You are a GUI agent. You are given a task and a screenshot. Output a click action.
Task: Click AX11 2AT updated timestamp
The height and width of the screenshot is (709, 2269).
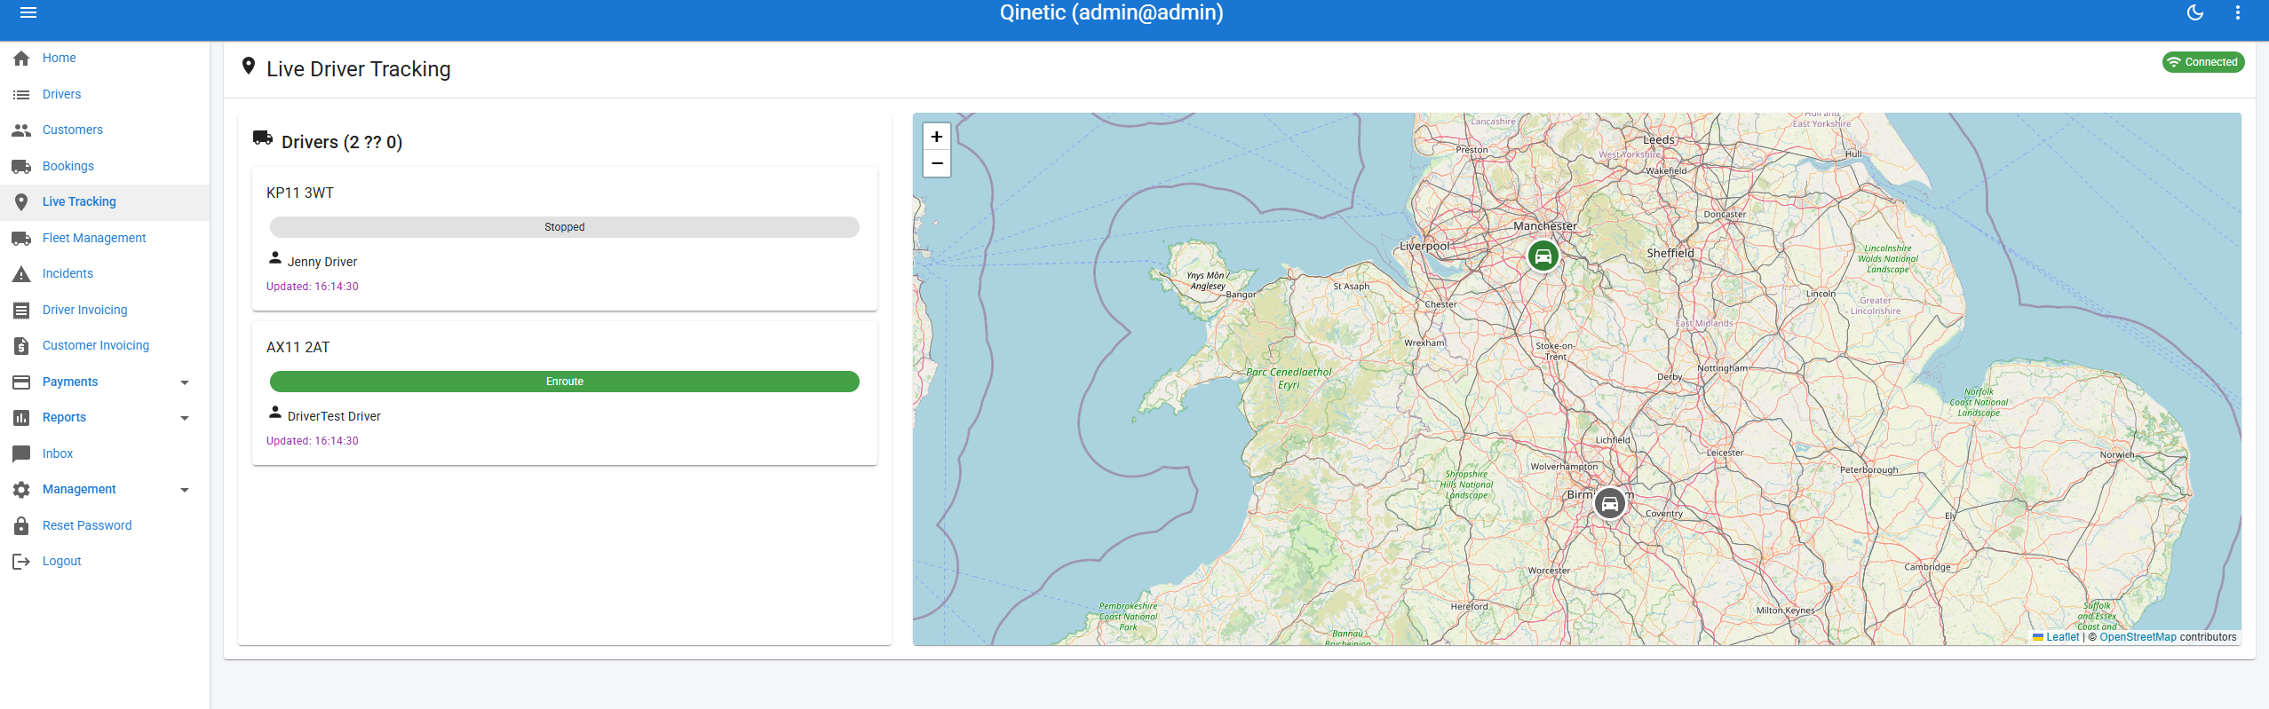(x=313, y=441)
